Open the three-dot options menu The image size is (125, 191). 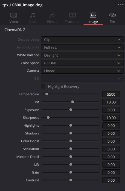pos(120,5)
